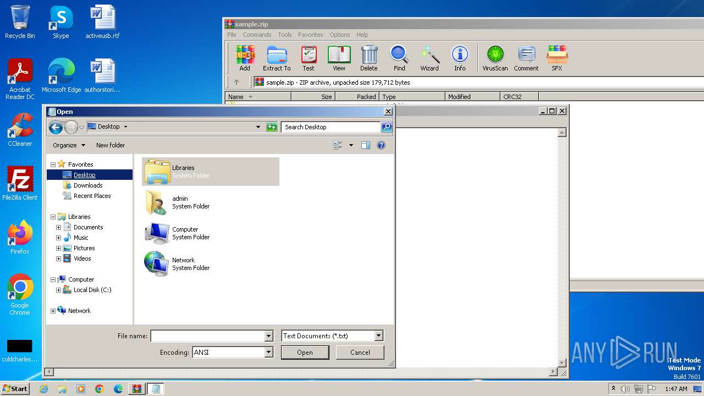The width and height of the screenshot is (704, 396).
Task: Click the View icon in WinRAR
Action: [x=339, y=58]
